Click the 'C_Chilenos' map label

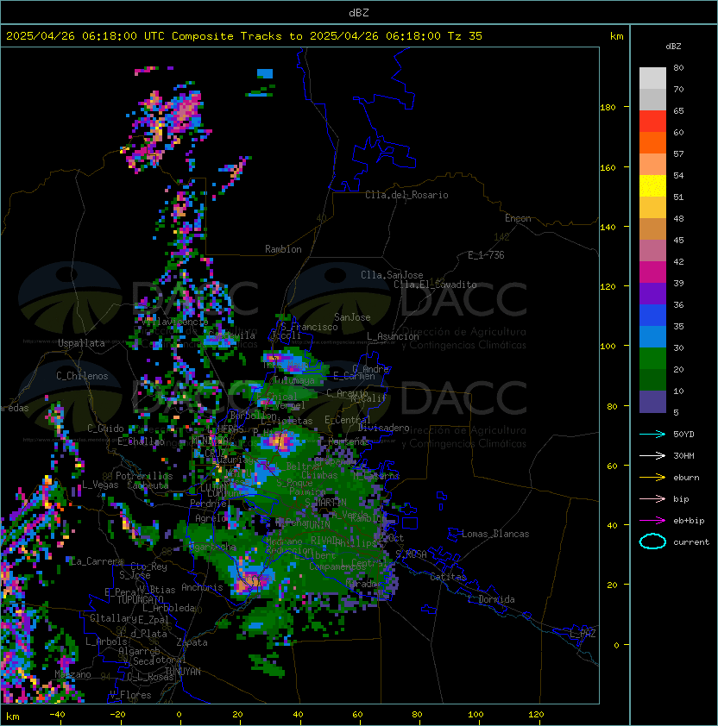point(82,376)
